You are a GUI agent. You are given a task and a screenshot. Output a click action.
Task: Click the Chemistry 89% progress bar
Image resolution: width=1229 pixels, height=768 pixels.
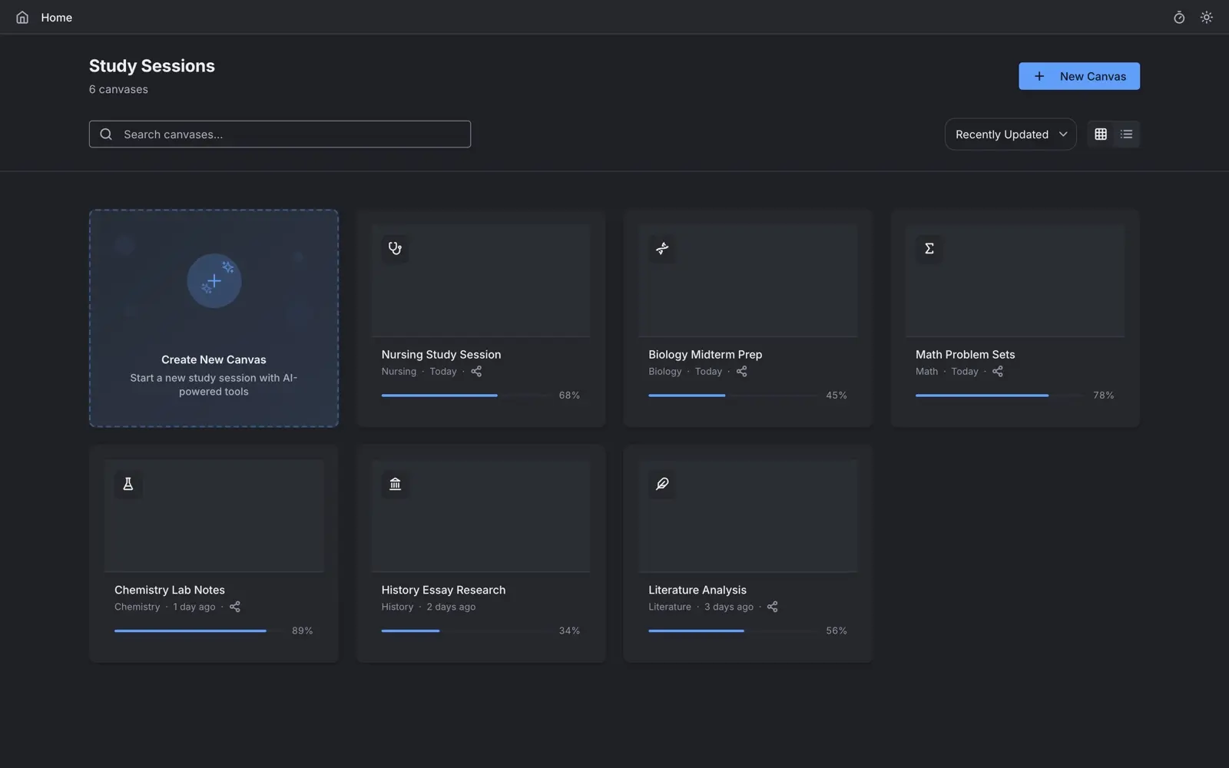pos(199,631)
